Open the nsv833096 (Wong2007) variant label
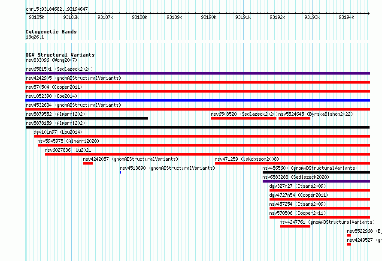This screenshot has width=382, height=261. (x=52, y=60)
